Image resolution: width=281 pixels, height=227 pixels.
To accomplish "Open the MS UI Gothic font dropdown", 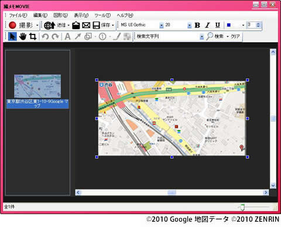I will tap(162, 25).
